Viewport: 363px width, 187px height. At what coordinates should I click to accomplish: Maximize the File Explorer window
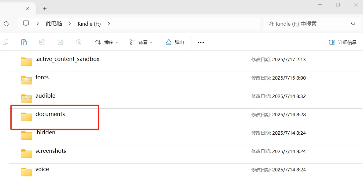point(338,5)
